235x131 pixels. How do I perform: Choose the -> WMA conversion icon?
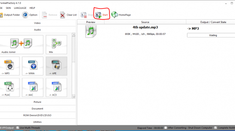[33, 66]
